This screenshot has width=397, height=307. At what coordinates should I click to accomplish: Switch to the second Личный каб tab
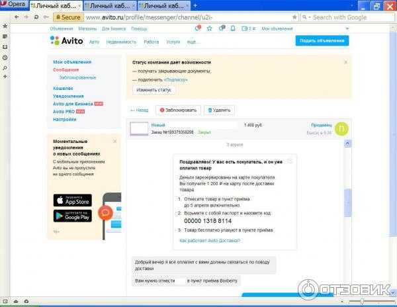pos(110,5)
